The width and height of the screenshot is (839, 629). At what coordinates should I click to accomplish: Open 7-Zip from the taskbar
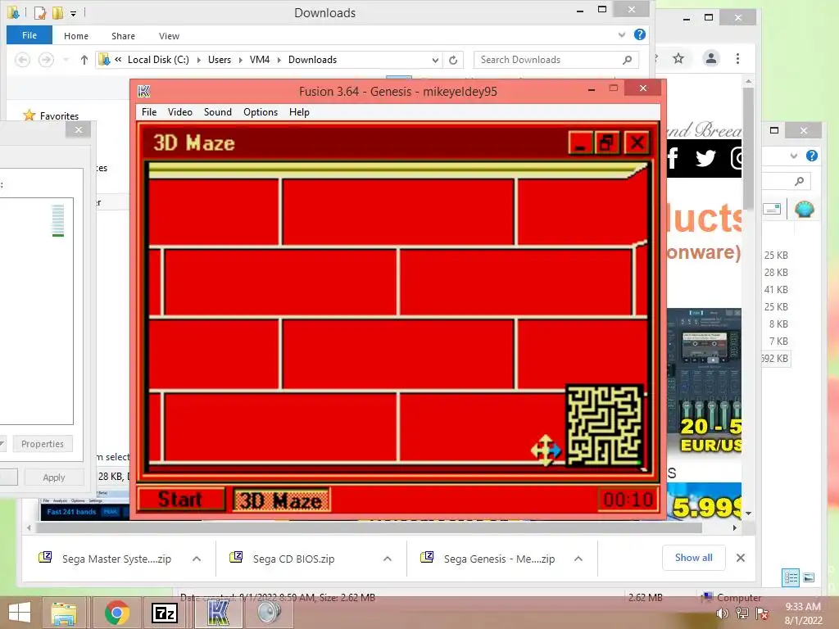pos(165,613)
